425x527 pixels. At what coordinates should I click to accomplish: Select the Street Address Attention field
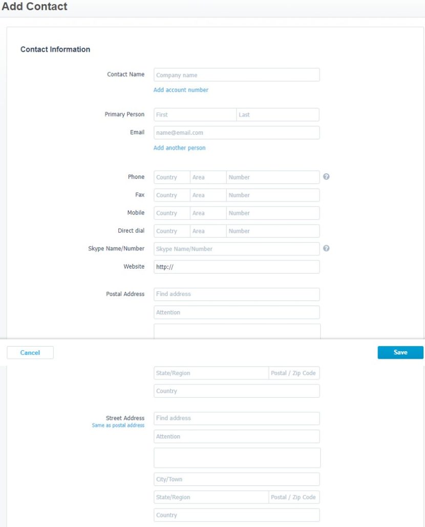(237, 436)
